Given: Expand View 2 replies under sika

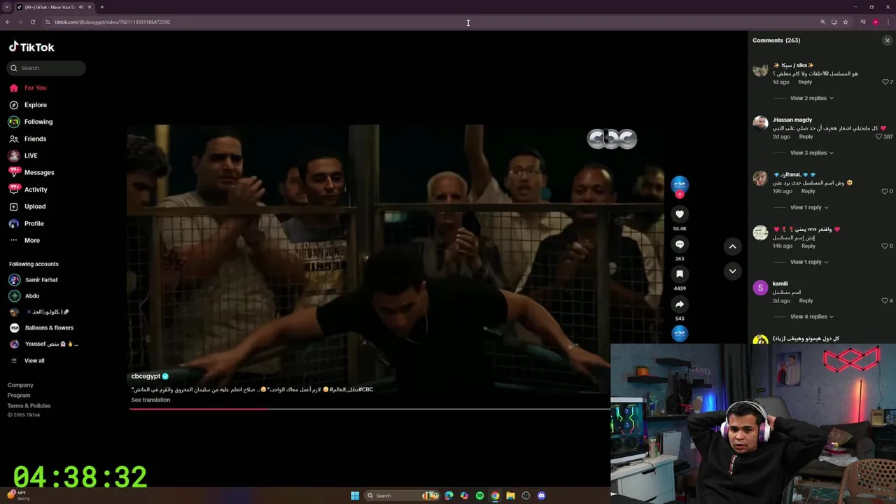Looking at the screenshot, I should (x=811, y=98).
